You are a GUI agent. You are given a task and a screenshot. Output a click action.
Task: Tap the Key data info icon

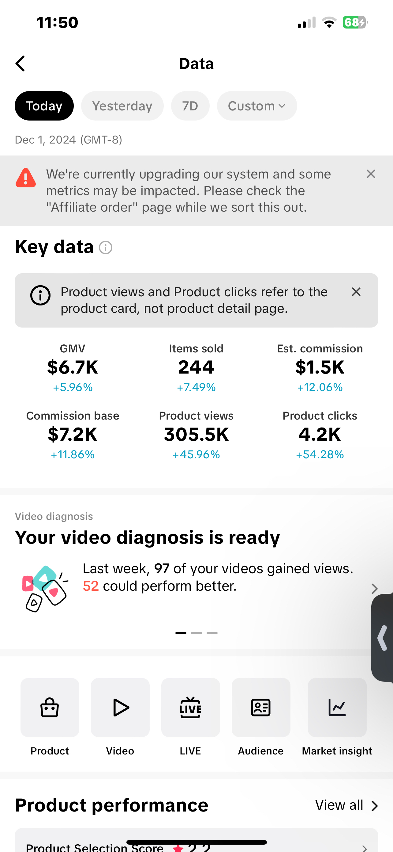[106, 248]
